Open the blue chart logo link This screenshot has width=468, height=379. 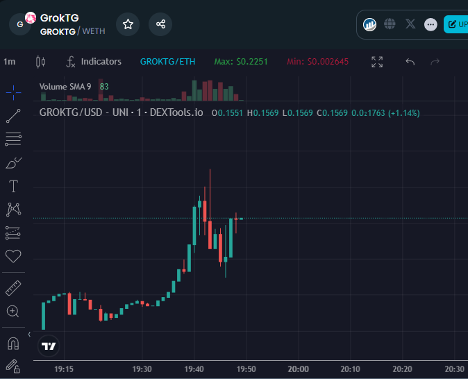(x=369, y=24)
